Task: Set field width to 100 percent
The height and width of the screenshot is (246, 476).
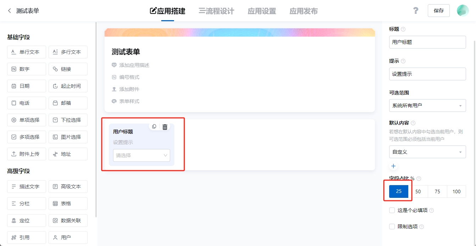Action: click(457, 191)
